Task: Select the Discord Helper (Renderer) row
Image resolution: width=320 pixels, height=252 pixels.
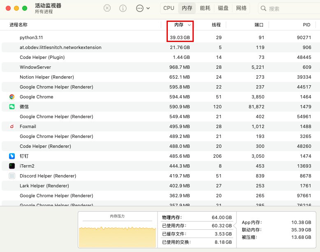Action: [160, 176]
